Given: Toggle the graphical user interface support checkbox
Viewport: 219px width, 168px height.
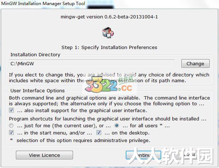Looking at the screenshot, I should 11,110.
